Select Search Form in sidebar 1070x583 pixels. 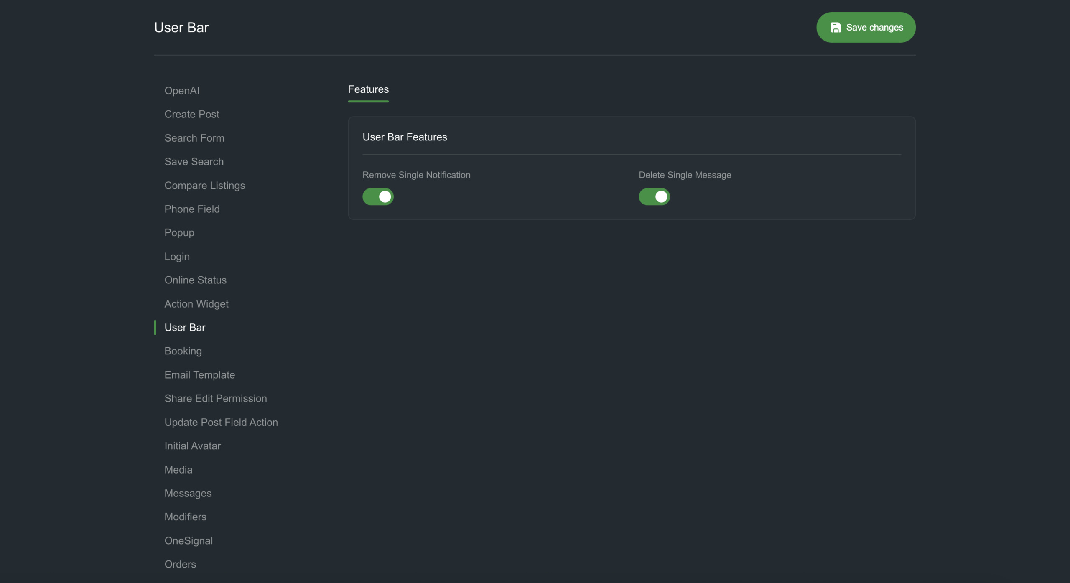click(x=194, y=138)
